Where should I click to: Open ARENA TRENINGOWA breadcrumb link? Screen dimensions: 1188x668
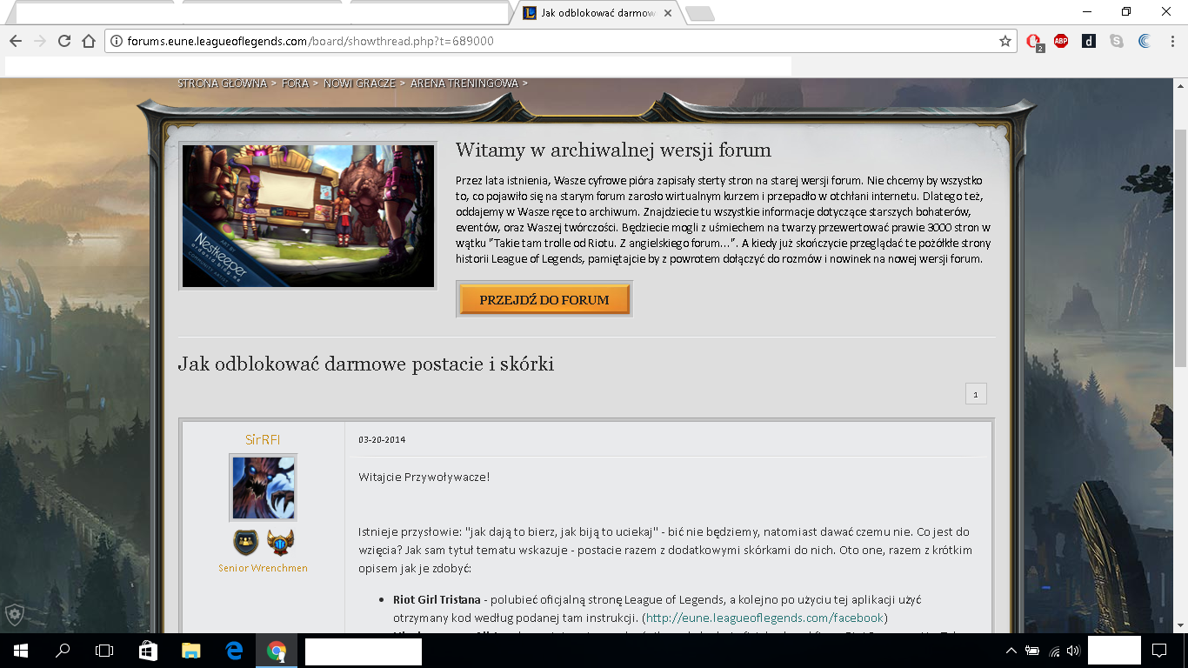(x=464, y=83)
